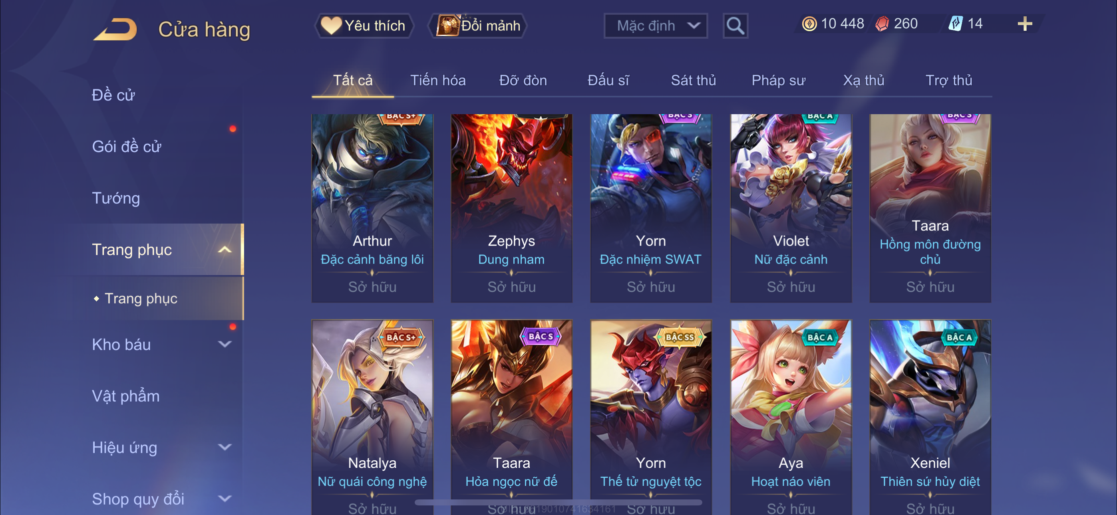Tap the plus icon to add currency
Screen dimensions: 1117x515
click(x=1025, y=24)
